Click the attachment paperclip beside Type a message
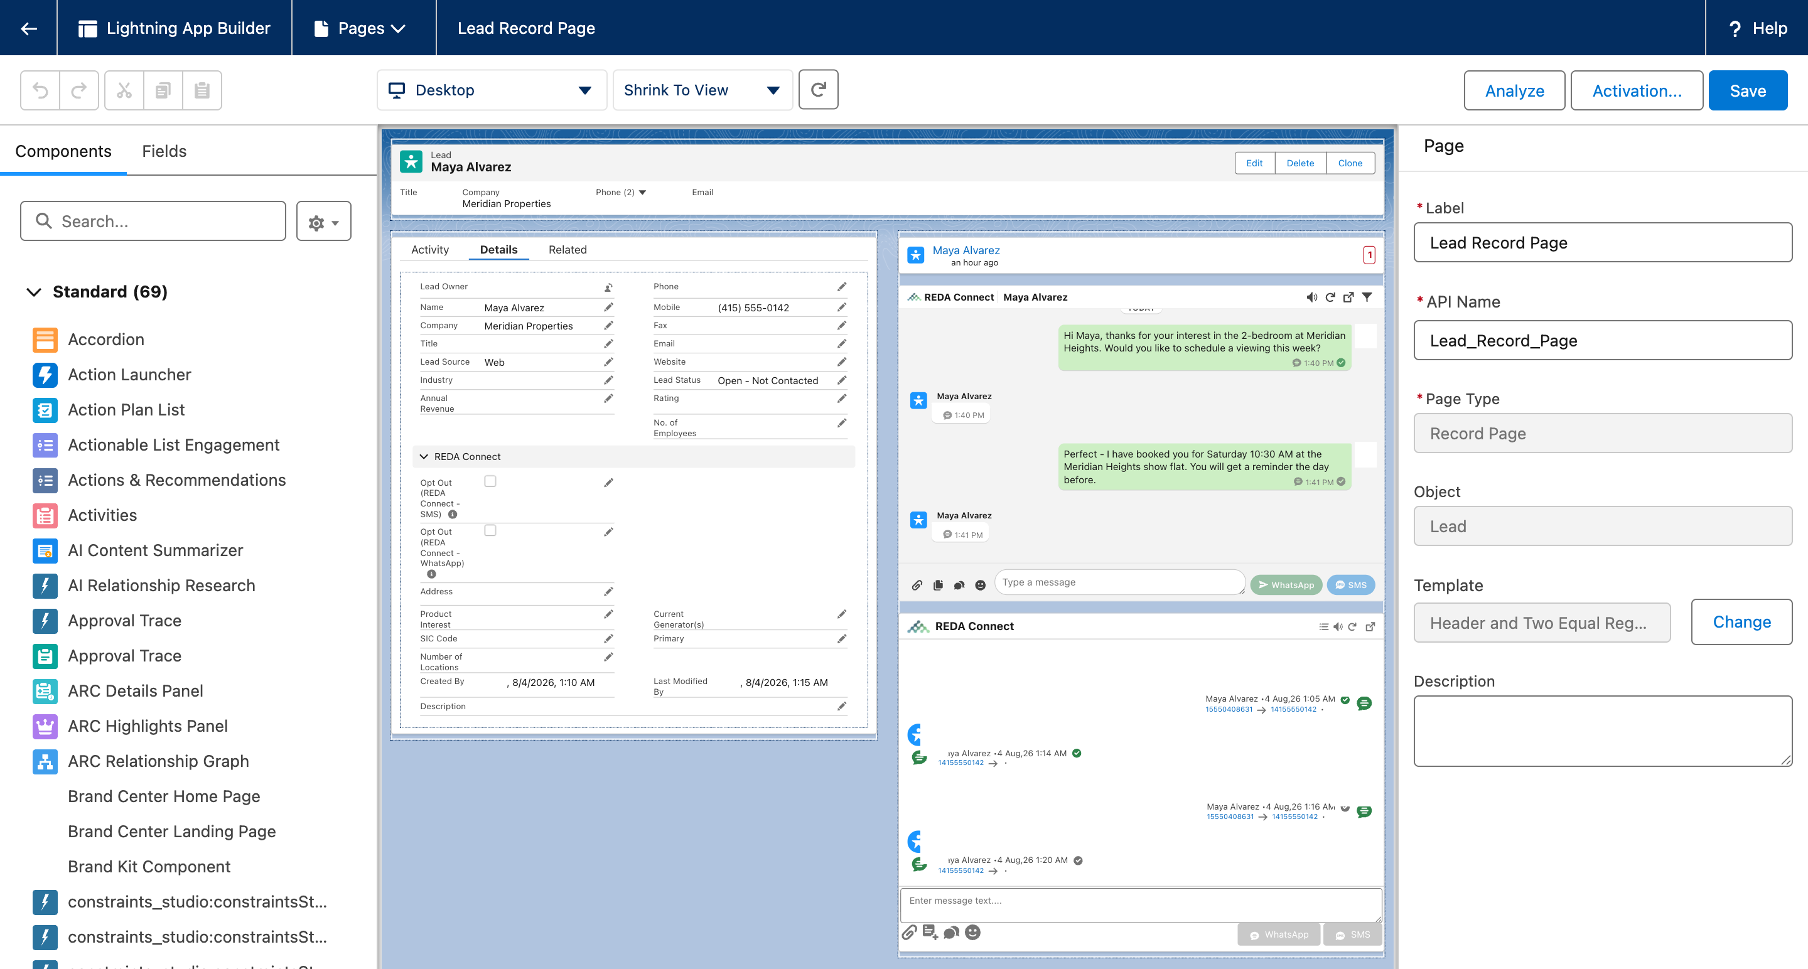1808x969 pixels. point(917,584)
